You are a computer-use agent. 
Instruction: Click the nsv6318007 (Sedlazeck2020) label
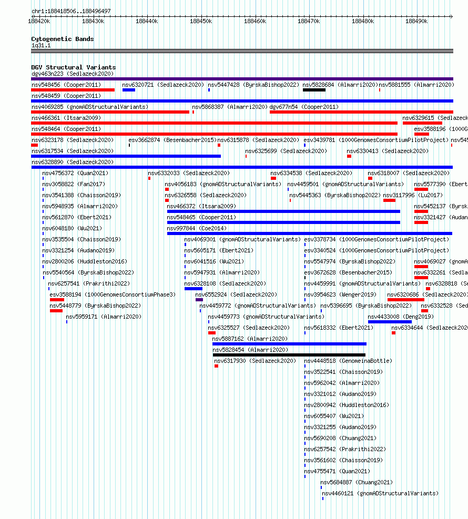(409, 173)
